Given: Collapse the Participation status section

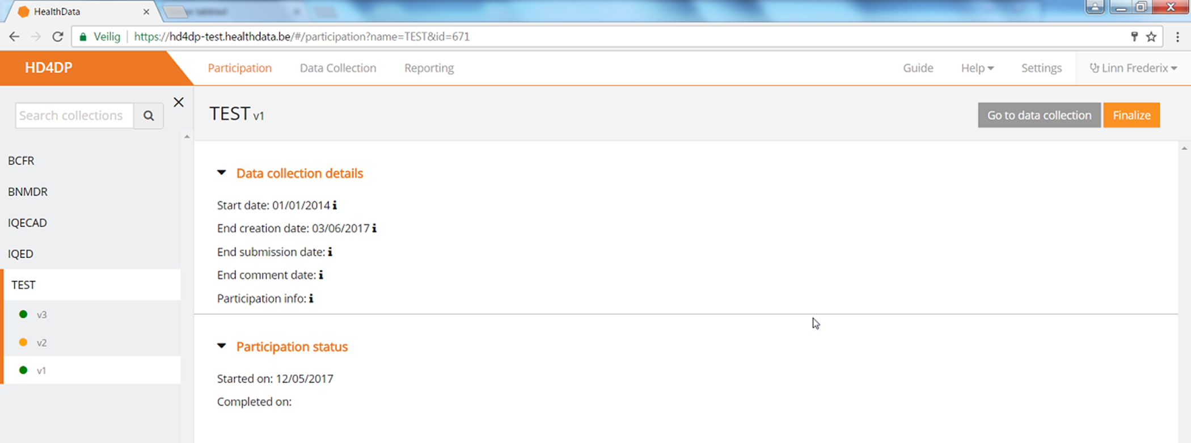Looking at the screenshot, I should [222, 346].
